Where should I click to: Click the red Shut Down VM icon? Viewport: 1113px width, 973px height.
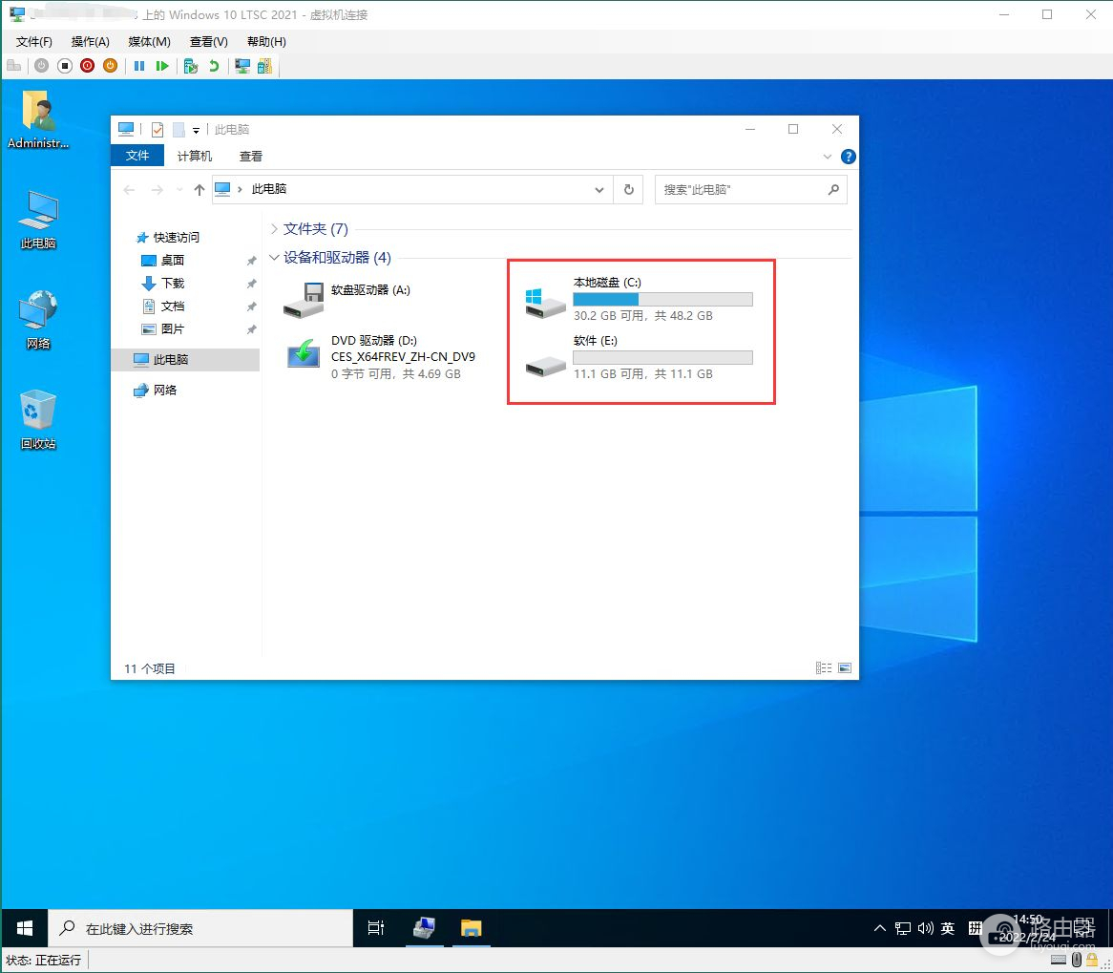click(88, 66)
